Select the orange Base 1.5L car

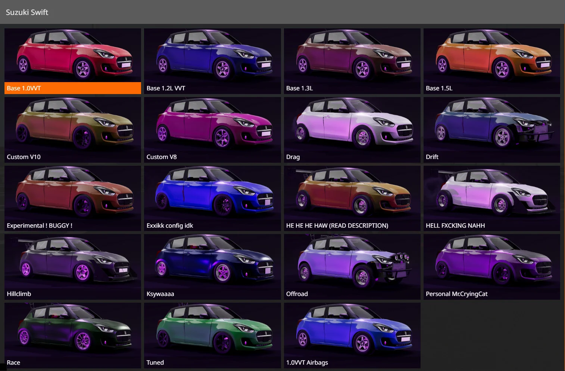point(491,56)
